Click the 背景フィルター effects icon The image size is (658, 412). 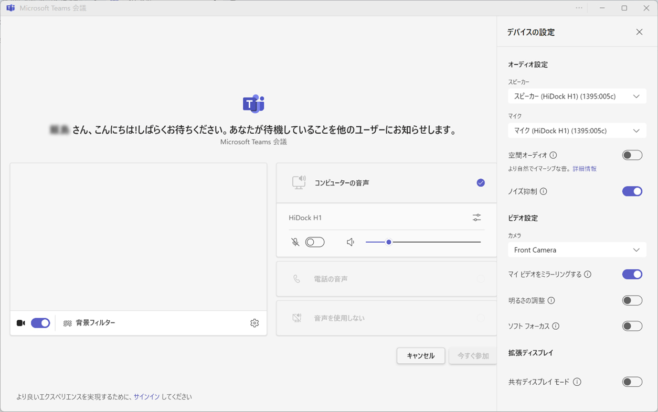(68, 323)
